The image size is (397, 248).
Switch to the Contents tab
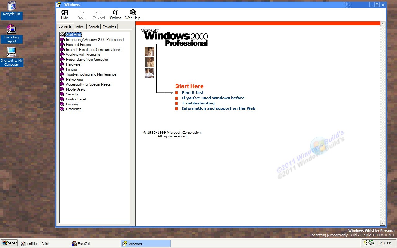tap(65, 27)
